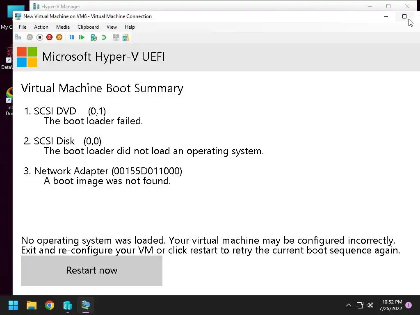Screen dimensions: 420x315
Task: Click the green Reset play icon
Action: 82,37
